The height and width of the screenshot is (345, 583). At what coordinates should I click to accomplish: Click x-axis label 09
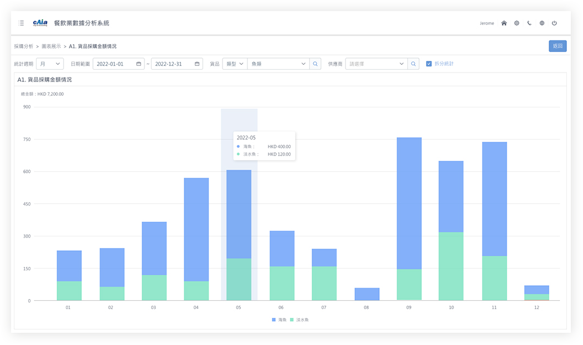[x=409, y=307]
